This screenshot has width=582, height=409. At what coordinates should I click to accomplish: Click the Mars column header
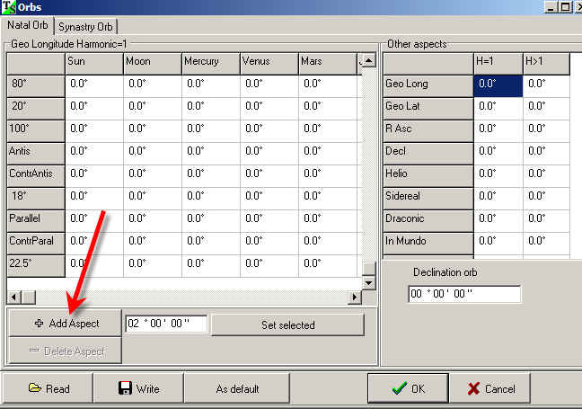point(327,62)
